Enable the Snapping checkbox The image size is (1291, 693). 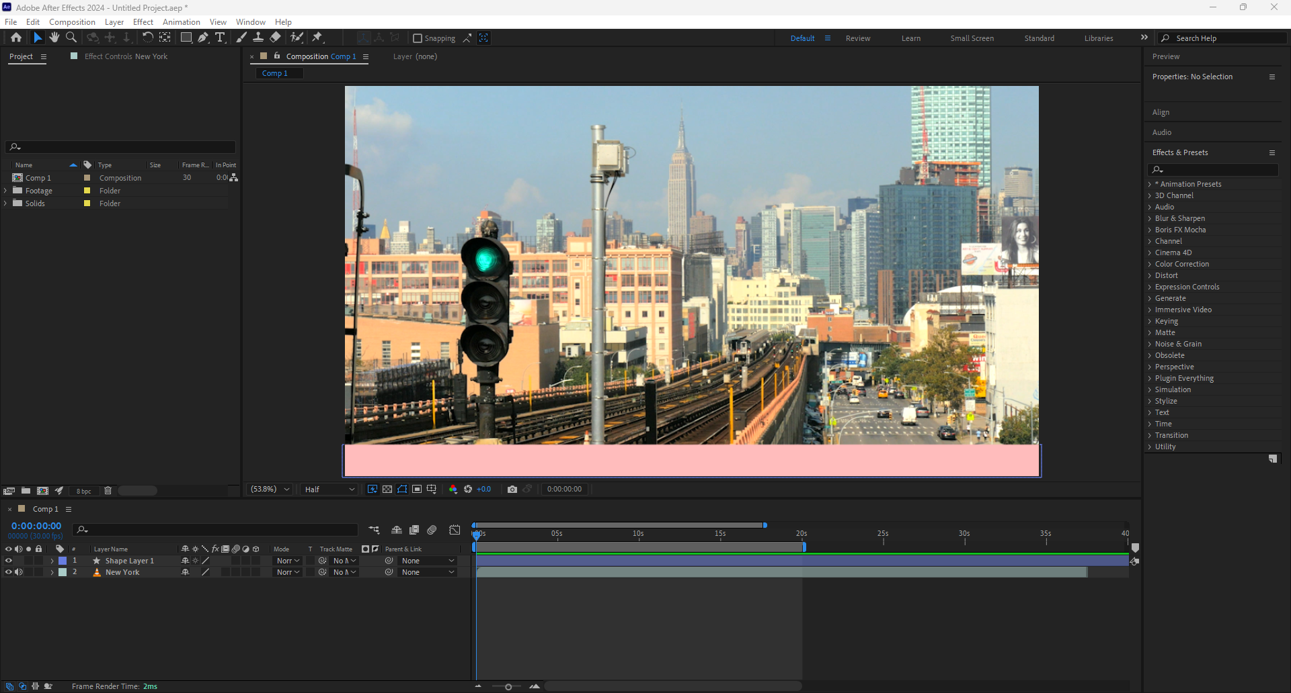[418, 38]
